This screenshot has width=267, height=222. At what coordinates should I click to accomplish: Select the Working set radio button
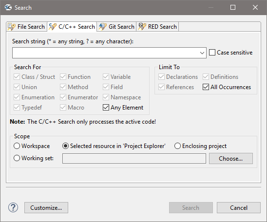pos(17,158)
